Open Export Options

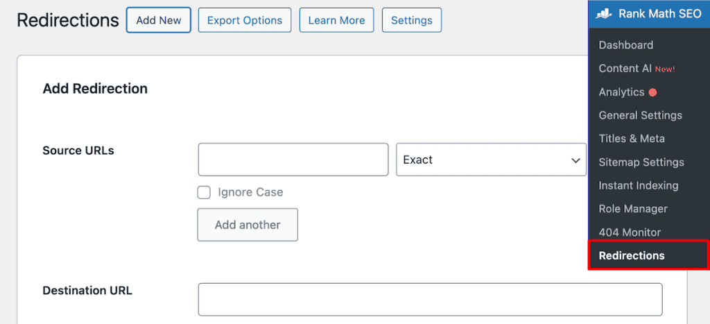coord(244,20)
